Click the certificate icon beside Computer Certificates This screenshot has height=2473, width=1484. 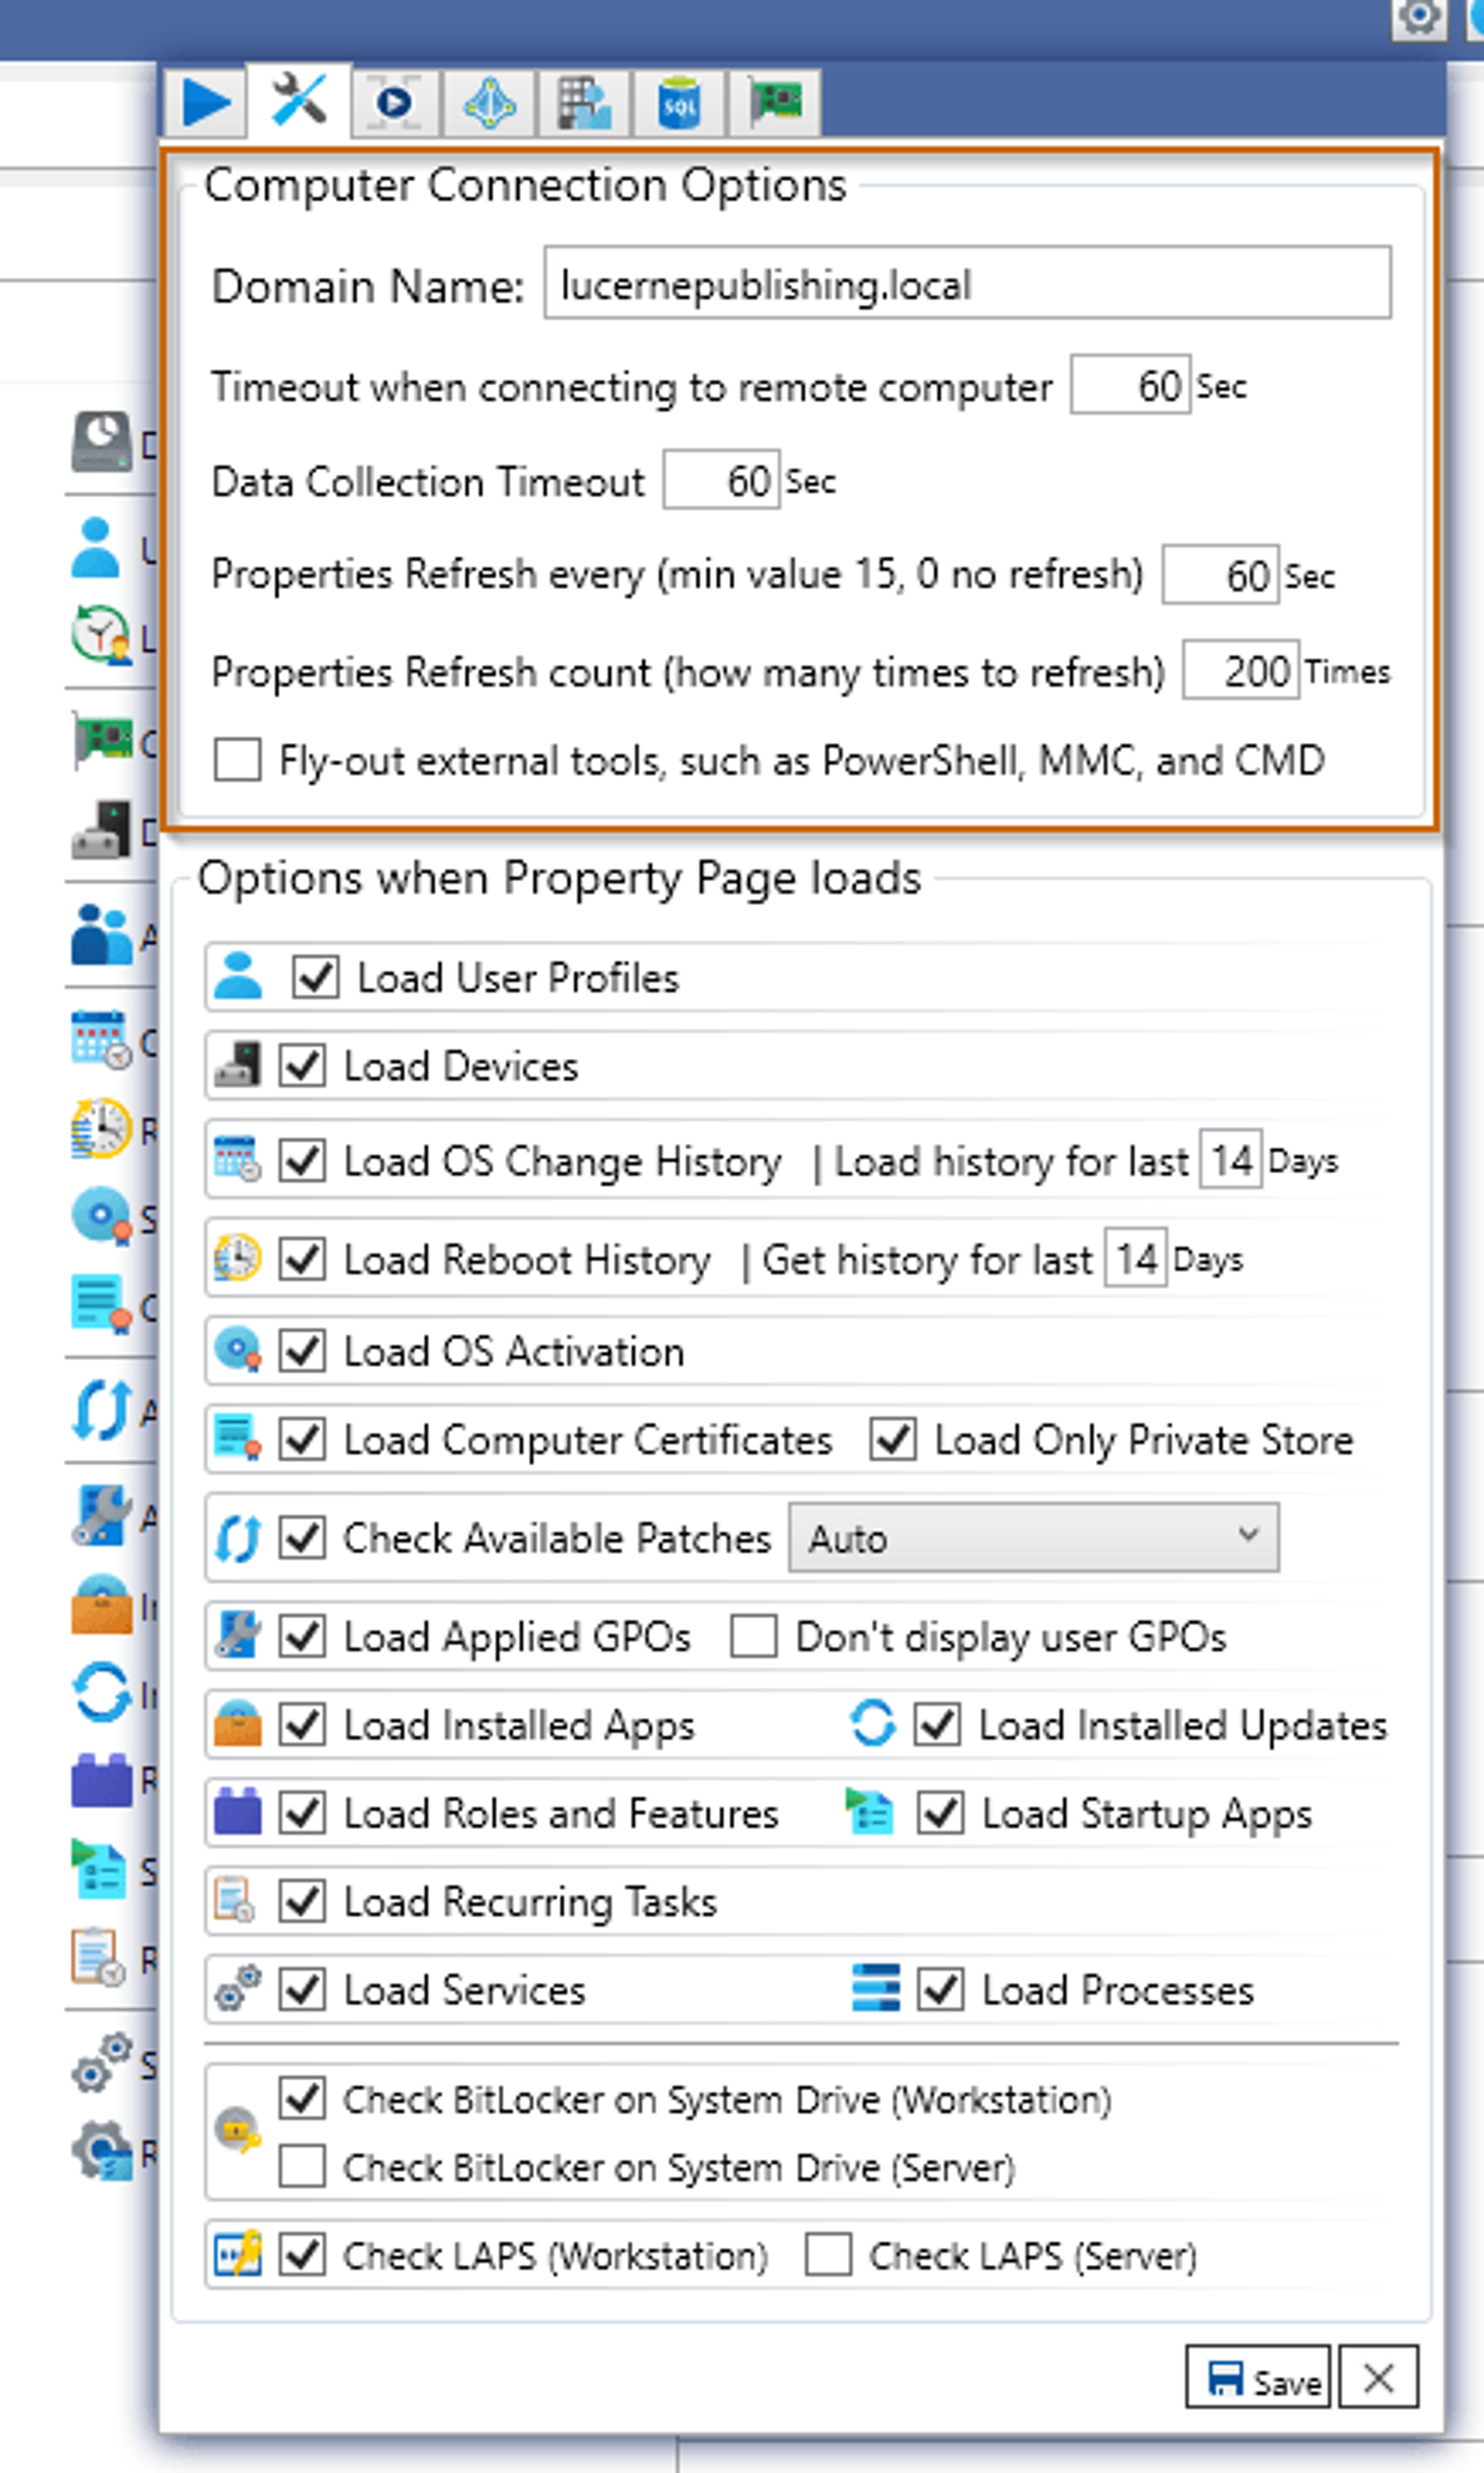coord(238,1437)
